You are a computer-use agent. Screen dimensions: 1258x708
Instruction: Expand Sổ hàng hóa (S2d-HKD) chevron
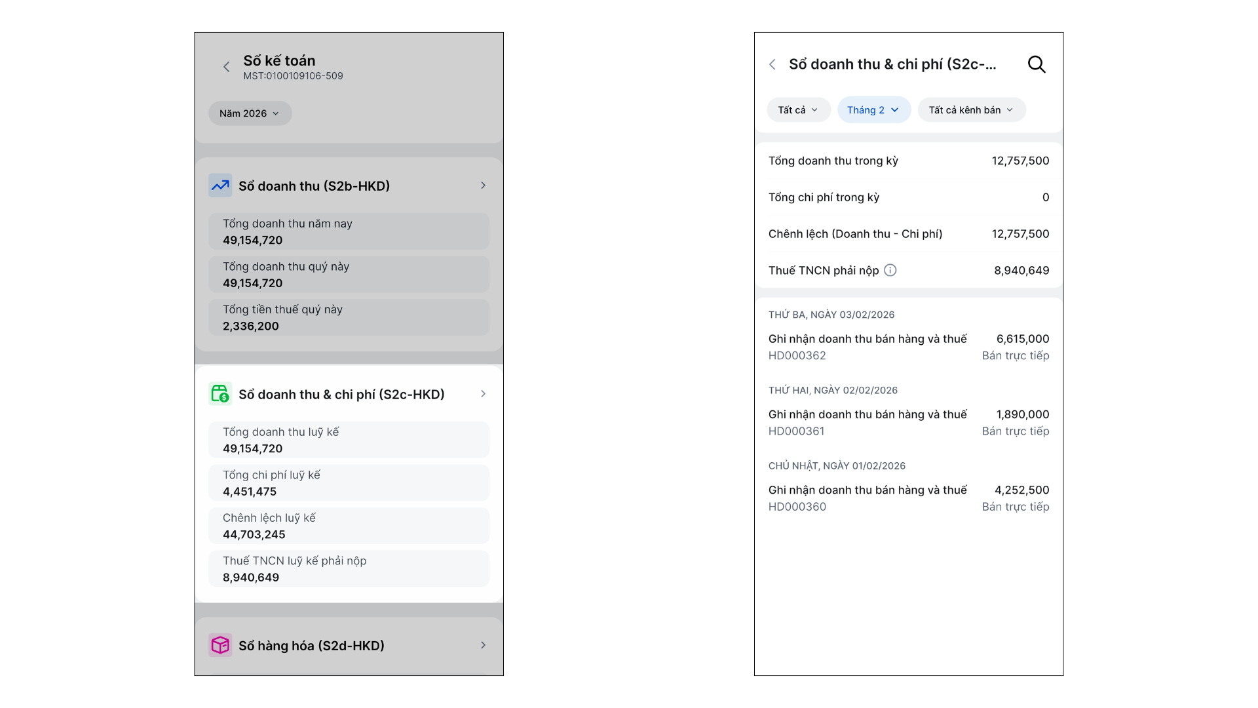pos(483,645)
